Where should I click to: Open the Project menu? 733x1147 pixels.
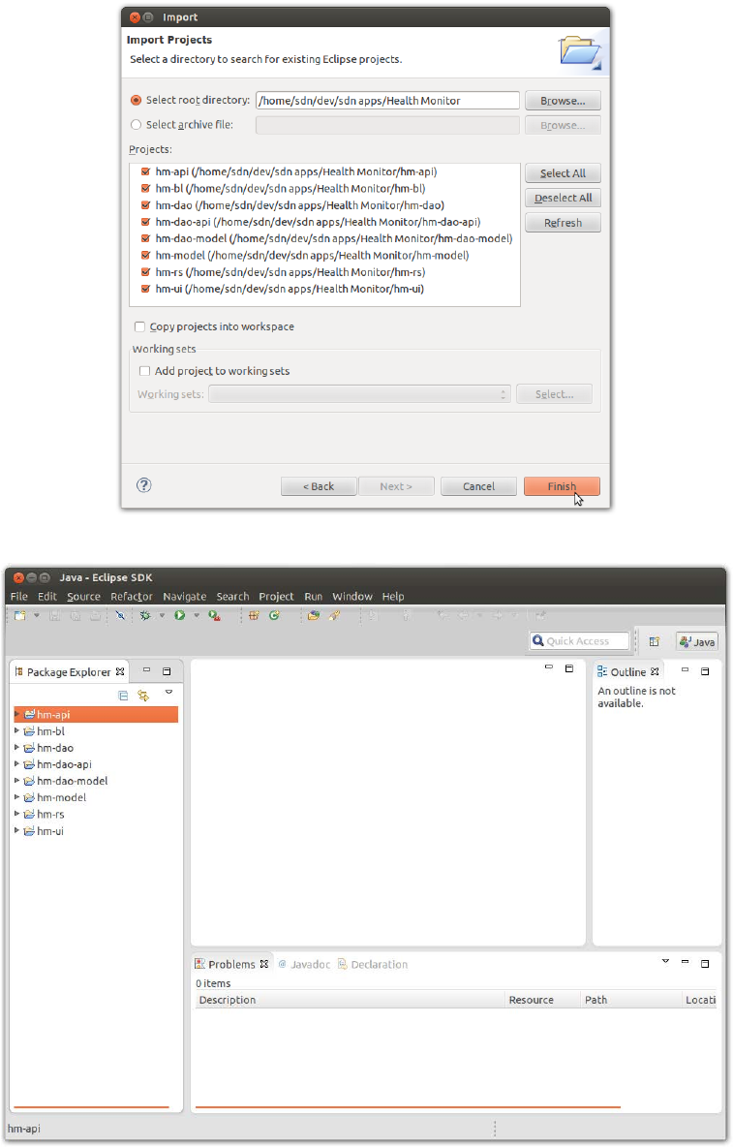point(276,596)
